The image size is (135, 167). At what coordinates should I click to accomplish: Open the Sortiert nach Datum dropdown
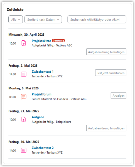(x=43, y=19)
